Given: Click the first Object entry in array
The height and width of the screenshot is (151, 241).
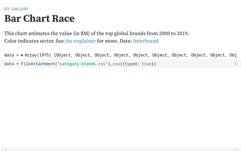Looking at the screenshot, I should (x=64, y=55).
